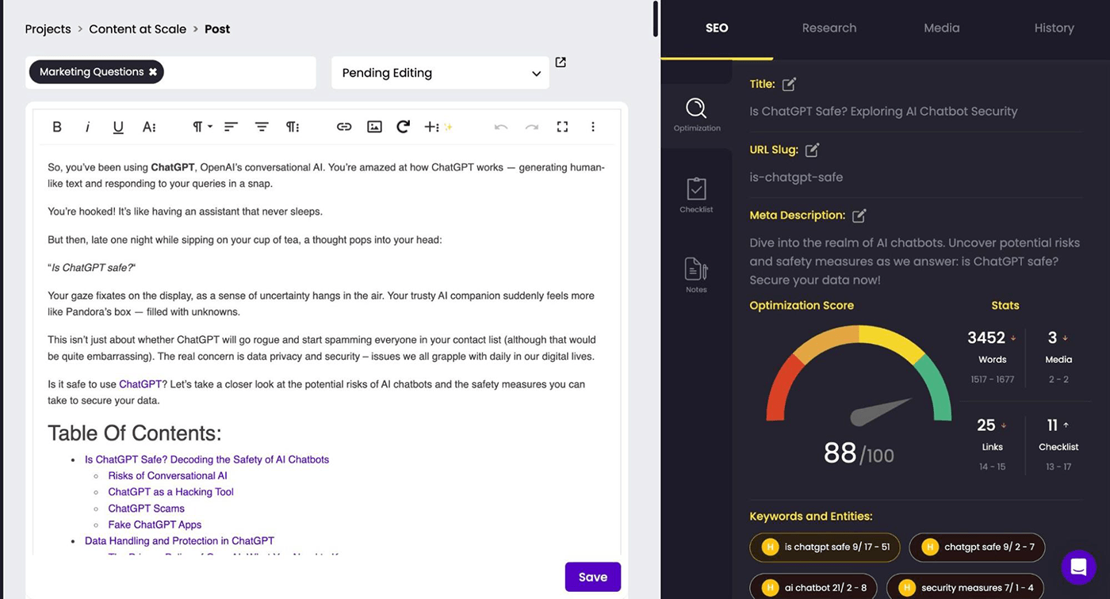Open the font size options icon
1110x599 pixels.
tap(149, 127)
